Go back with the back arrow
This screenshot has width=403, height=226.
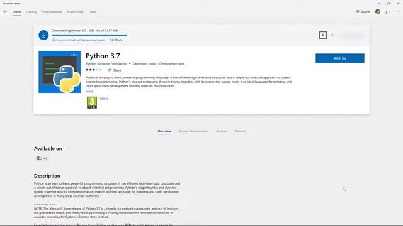(5, 12)
